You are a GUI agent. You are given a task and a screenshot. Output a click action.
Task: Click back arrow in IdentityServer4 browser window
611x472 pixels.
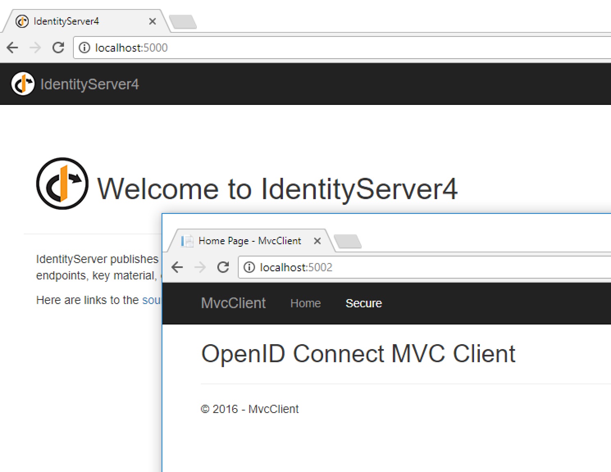tap(13, 48)
